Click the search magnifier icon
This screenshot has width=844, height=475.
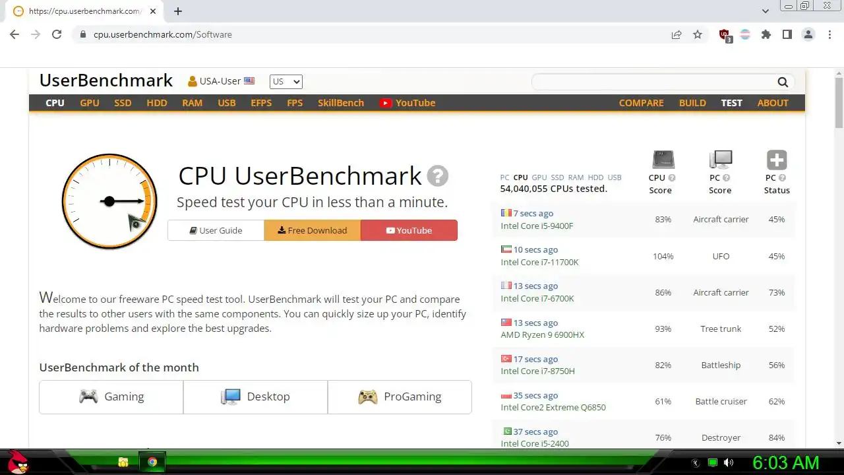coord(783,82)
